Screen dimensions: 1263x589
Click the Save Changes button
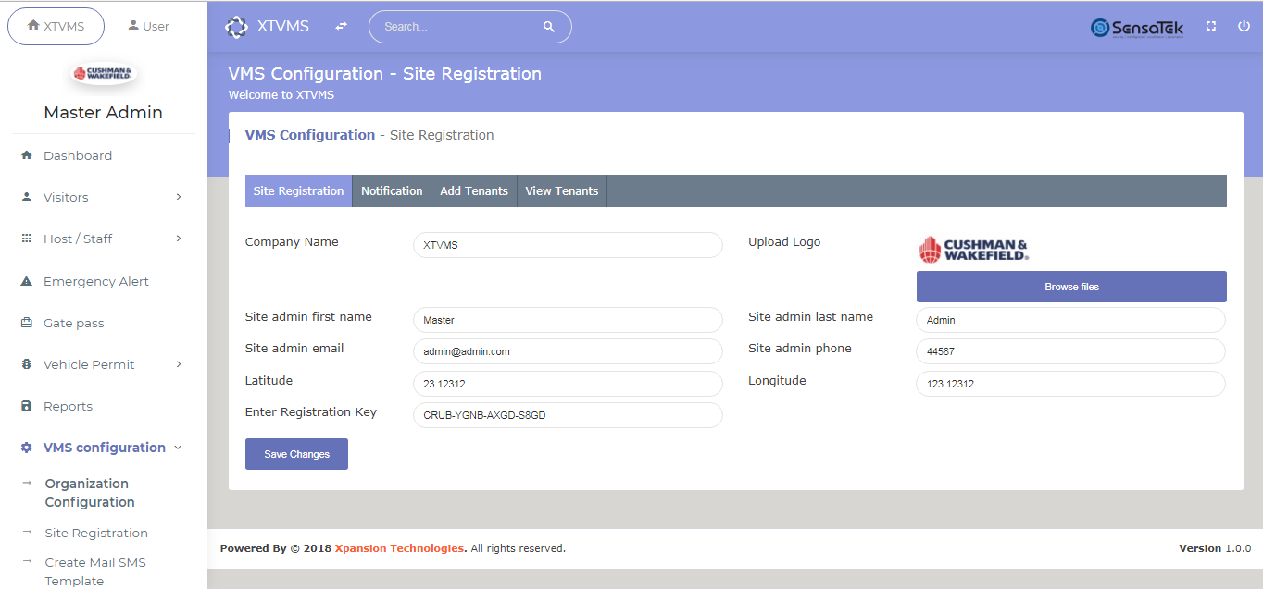coord(296,454)
